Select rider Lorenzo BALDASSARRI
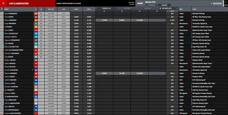Image resolution: width=228 pixels, height=115 pixels. coord(13,113)
